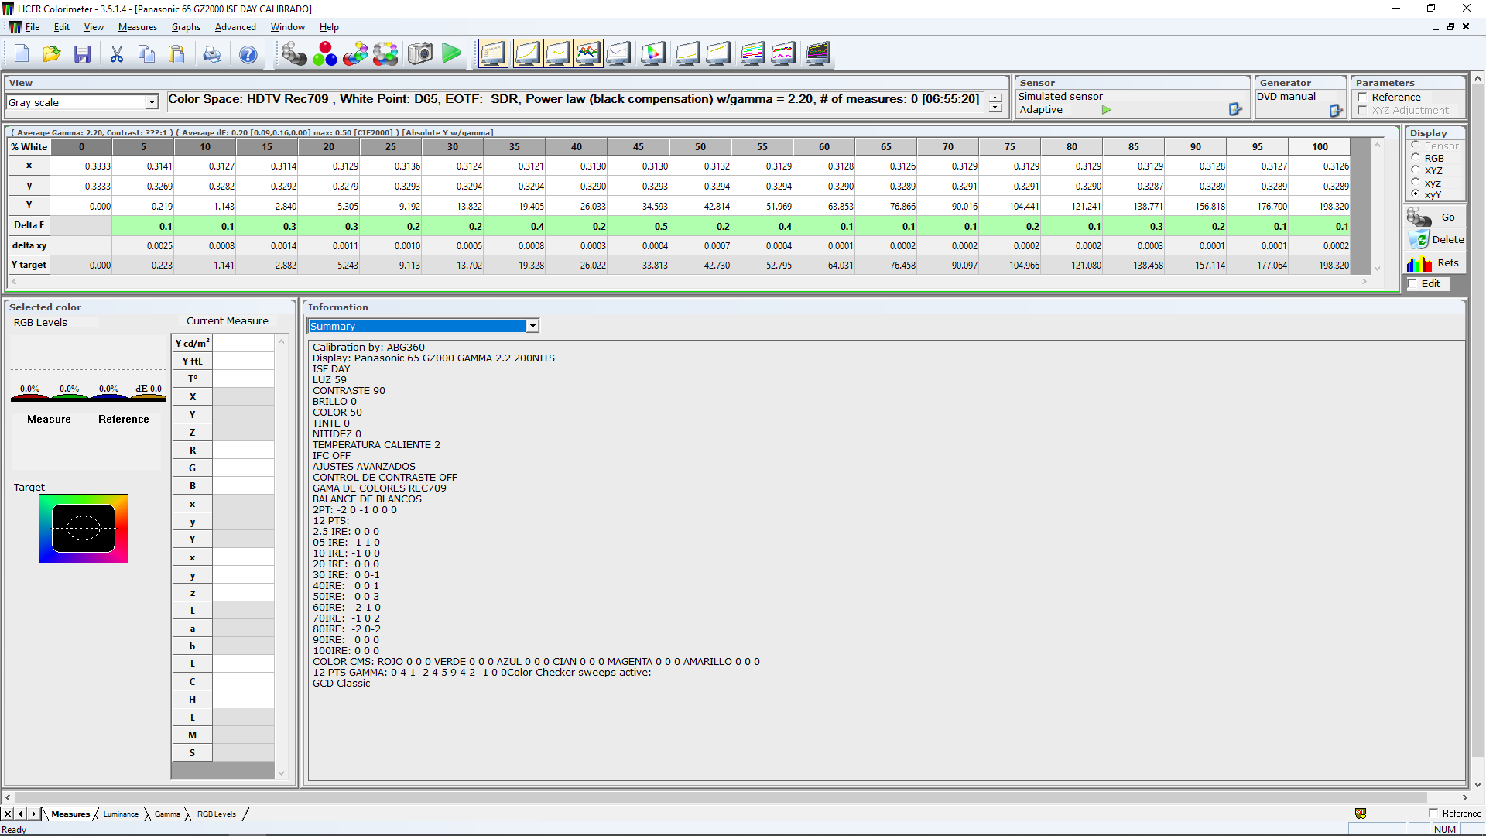Viewport: 1486px width, 836px height.
Task: Click the Save floppy disk icon
Action: (82, 54)
